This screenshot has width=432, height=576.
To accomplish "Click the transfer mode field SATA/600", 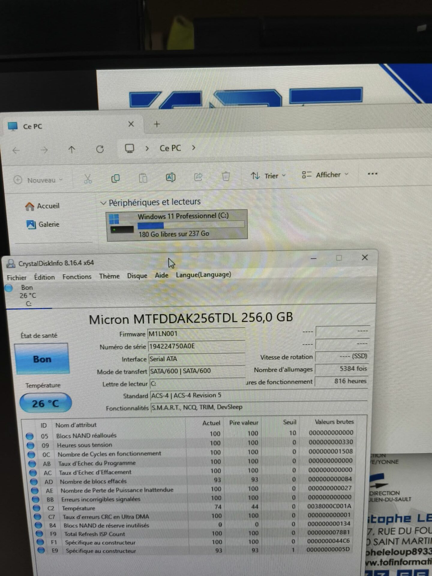I will pyautogui.click(x=197, y=371).
